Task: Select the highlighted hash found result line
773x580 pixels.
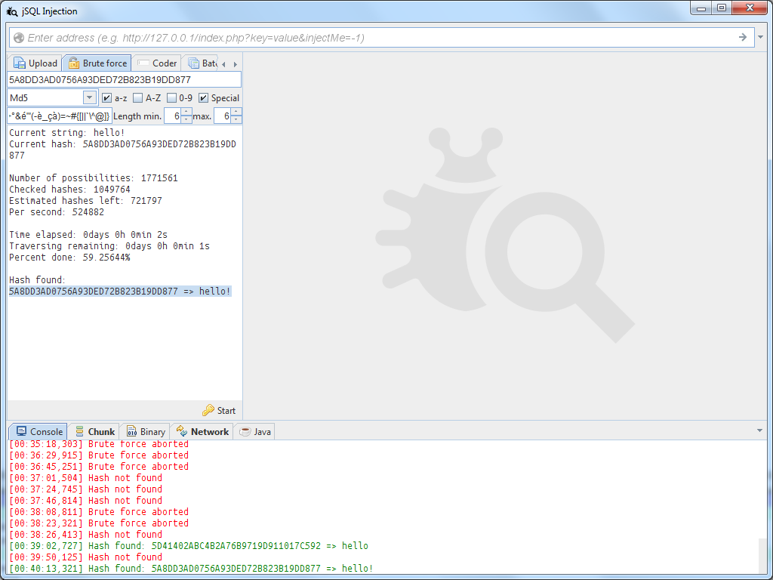Action: tap(120, 291)
